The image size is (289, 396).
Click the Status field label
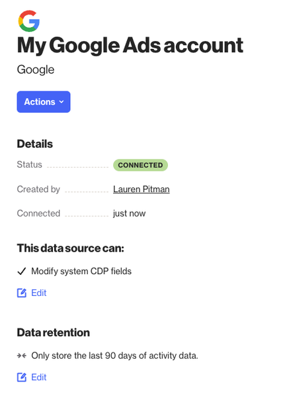click(30, 165)
